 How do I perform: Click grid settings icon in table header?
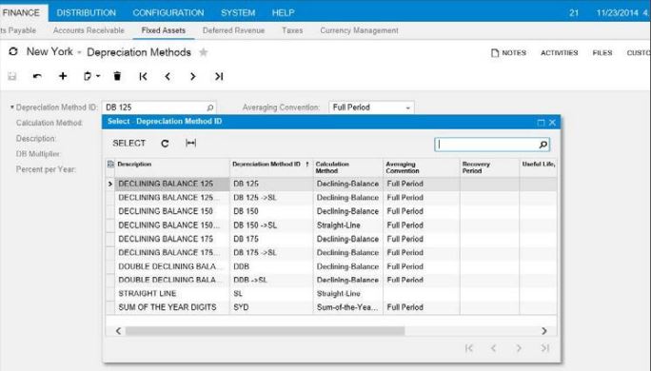pos(110,164)
